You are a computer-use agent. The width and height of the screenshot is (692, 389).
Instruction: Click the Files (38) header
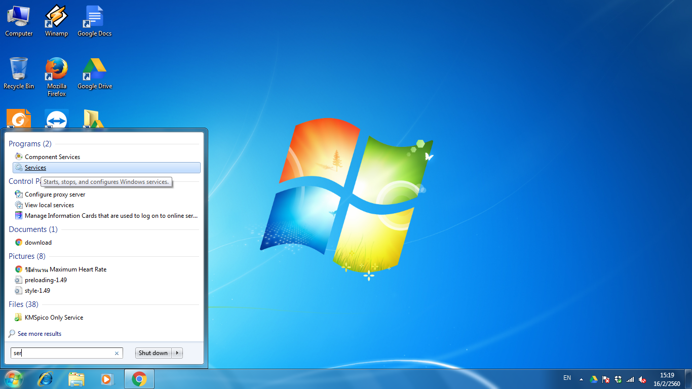23,304
